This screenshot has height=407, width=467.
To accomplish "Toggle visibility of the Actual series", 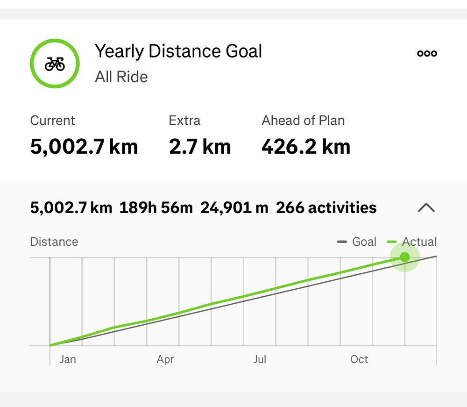I will click(x=410, y=242).
